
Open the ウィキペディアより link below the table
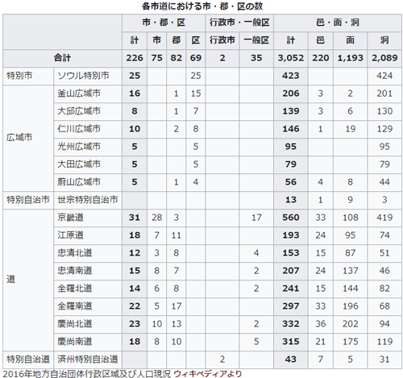click(208, 373)
